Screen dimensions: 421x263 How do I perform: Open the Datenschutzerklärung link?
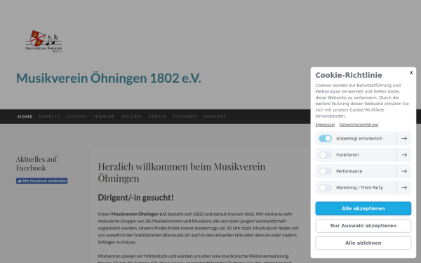point(359,125)
